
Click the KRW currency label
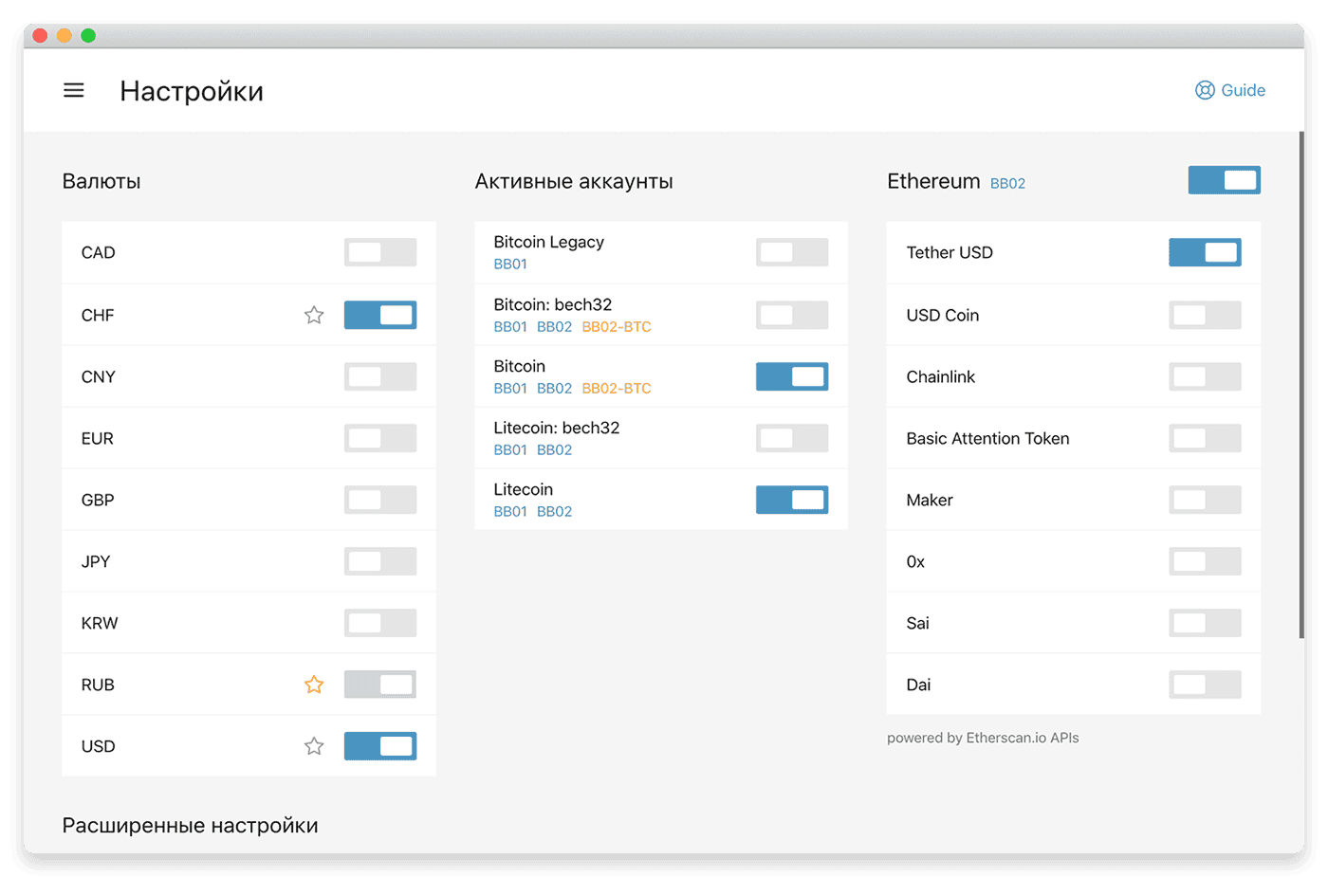[x=100, y=623]
